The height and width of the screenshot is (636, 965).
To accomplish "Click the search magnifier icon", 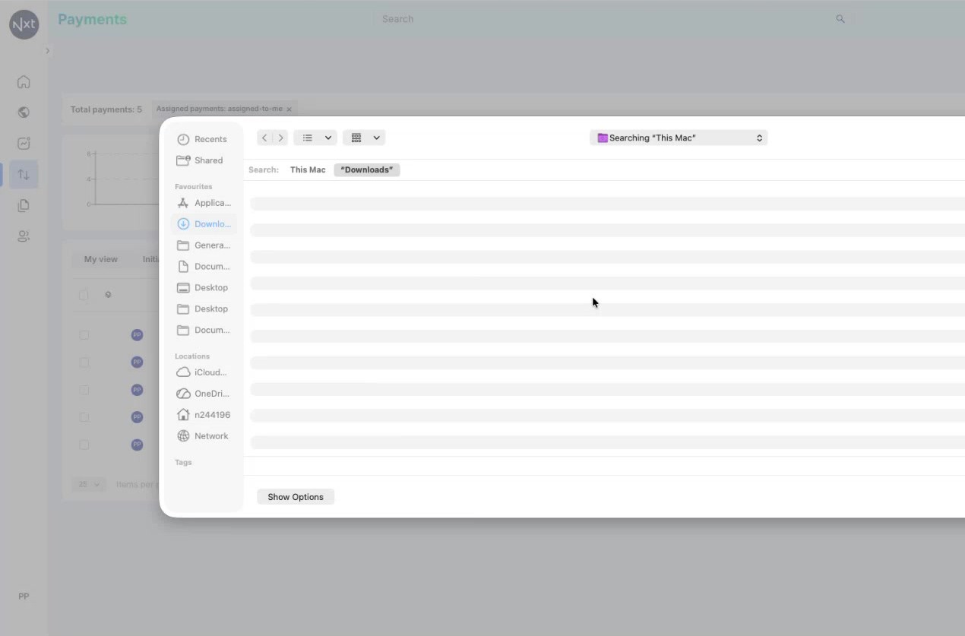I will (x=840, y=19).
